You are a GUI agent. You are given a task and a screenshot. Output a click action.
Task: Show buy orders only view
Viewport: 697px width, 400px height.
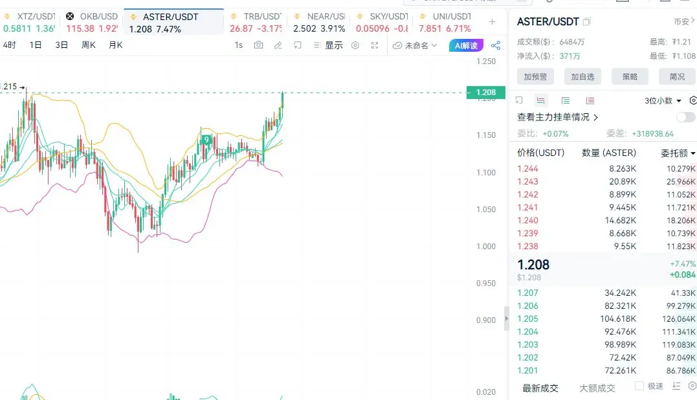[x=566, y=100]
